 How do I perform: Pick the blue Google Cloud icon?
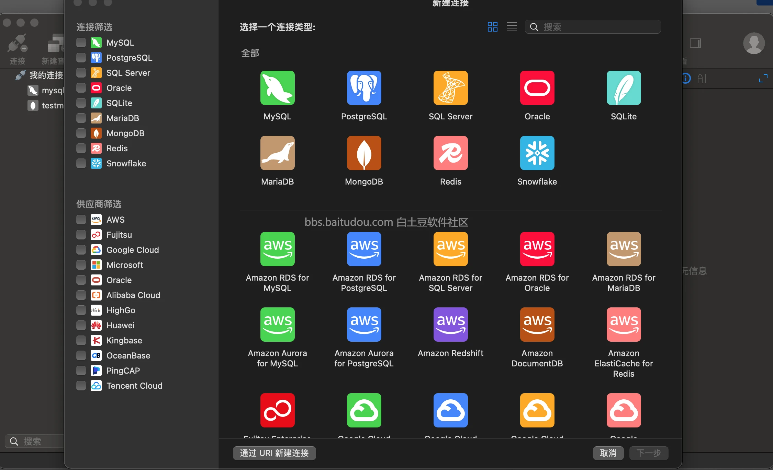(x=450, y=410)
